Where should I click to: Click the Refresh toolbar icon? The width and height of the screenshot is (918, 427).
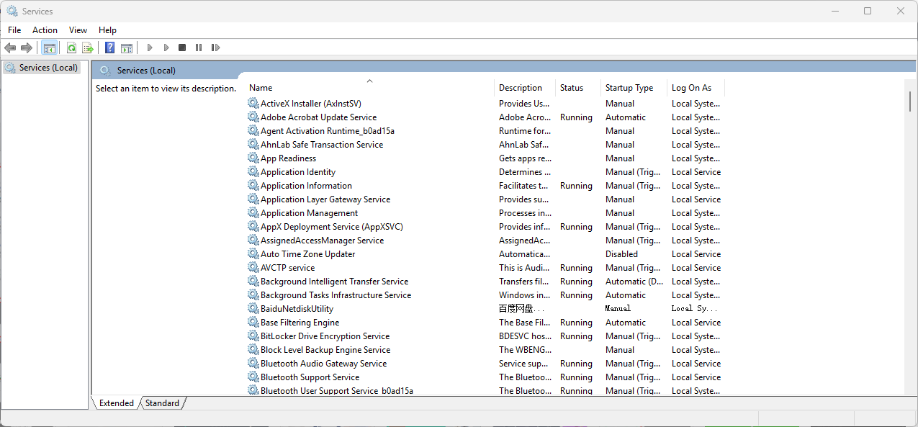pyautogui.click(x=71, y=48)
